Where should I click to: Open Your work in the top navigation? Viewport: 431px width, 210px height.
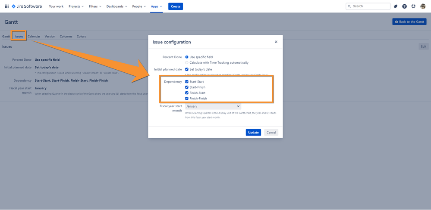[x=56, y=6]
